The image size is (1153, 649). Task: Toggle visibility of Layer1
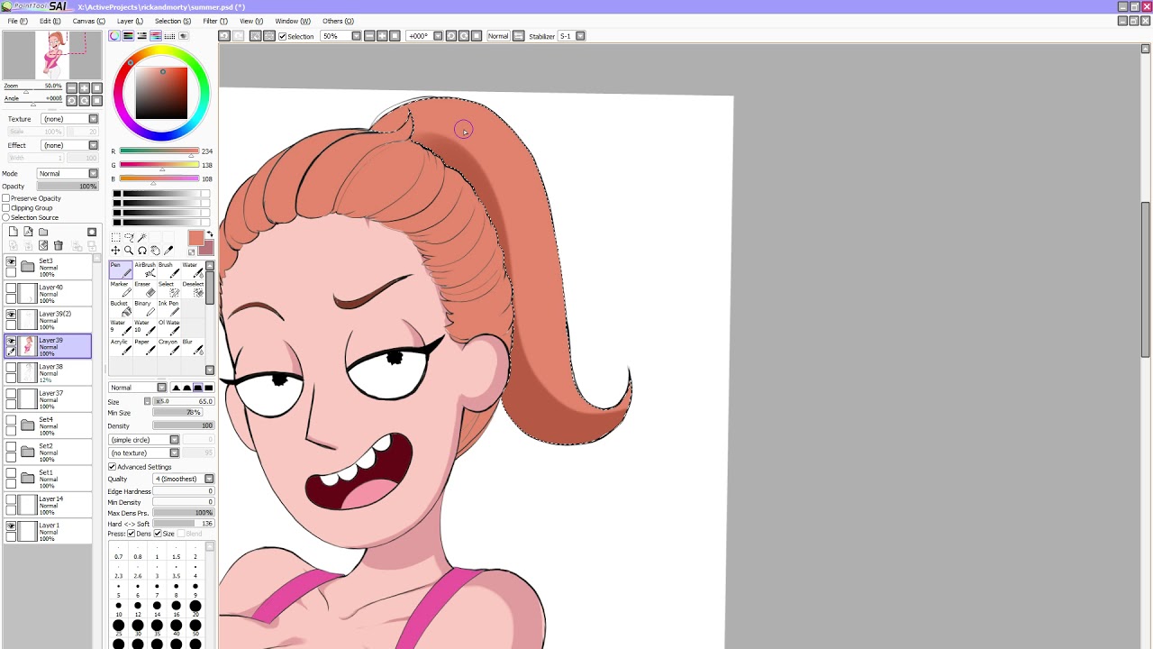(x=11, y=526)
